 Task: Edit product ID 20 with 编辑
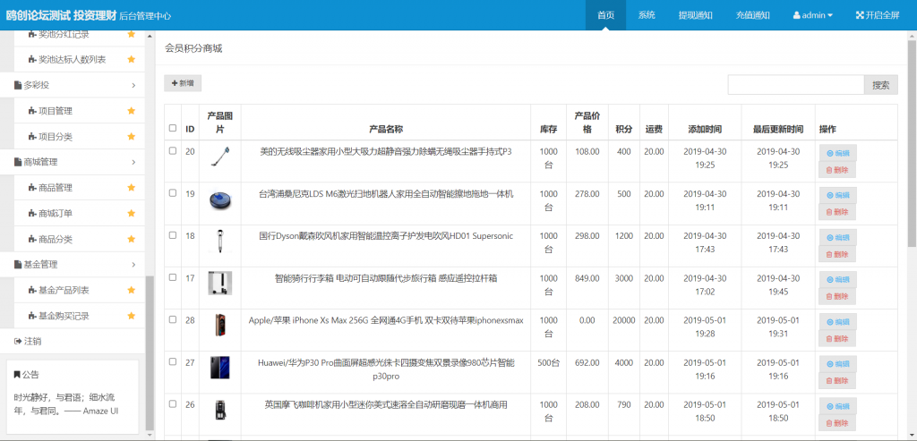(837, 153)
